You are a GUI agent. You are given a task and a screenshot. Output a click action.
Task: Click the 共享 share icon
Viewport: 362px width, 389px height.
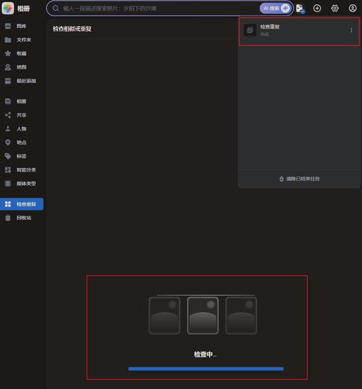click(x=8, y=115)
